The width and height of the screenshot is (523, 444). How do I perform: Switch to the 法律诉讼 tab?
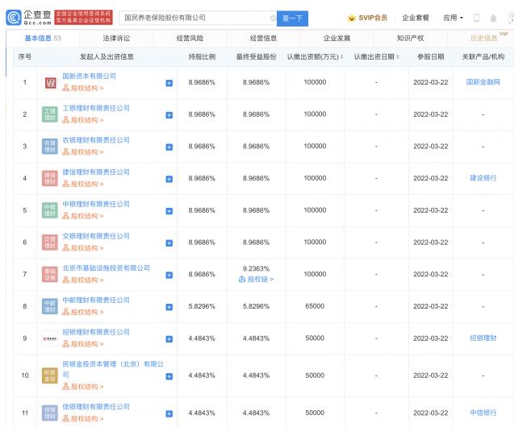121,38
